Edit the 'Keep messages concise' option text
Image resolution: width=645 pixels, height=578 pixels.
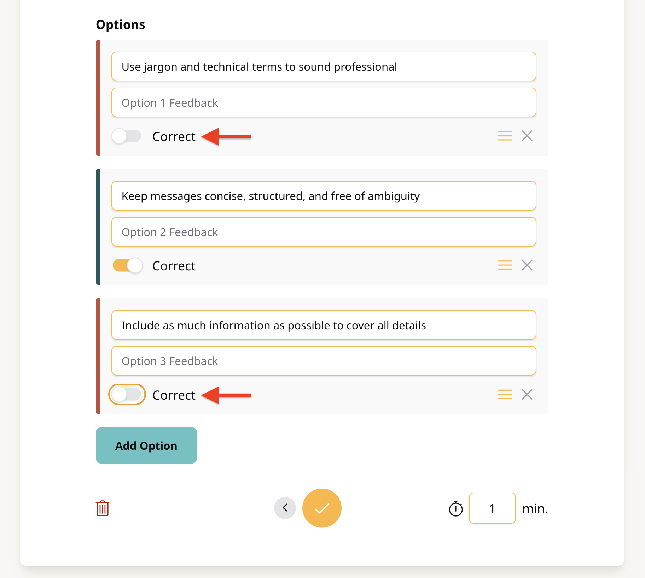(324, 196)
